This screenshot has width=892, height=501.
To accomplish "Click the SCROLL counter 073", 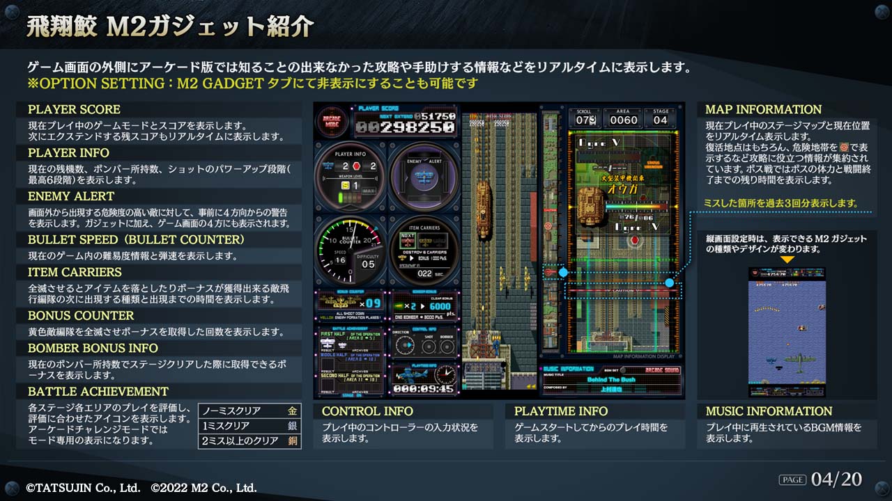I will 585,120.
